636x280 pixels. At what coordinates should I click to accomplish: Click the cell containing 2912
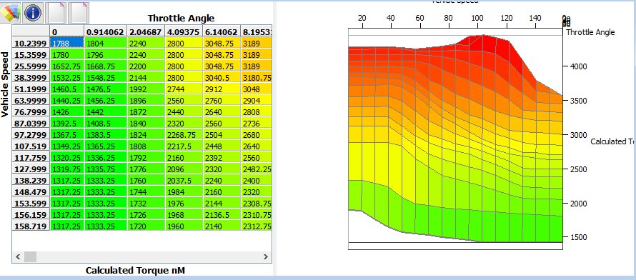[x=222, y=89]
